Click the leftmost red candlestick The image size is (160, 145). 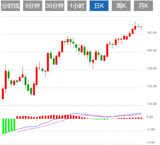click(3, 94)
